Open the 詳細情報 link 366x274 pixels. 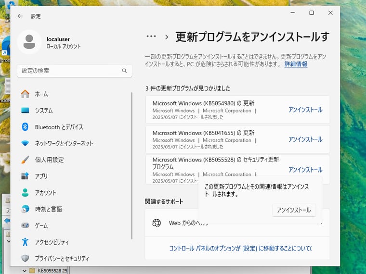point(296,64)
